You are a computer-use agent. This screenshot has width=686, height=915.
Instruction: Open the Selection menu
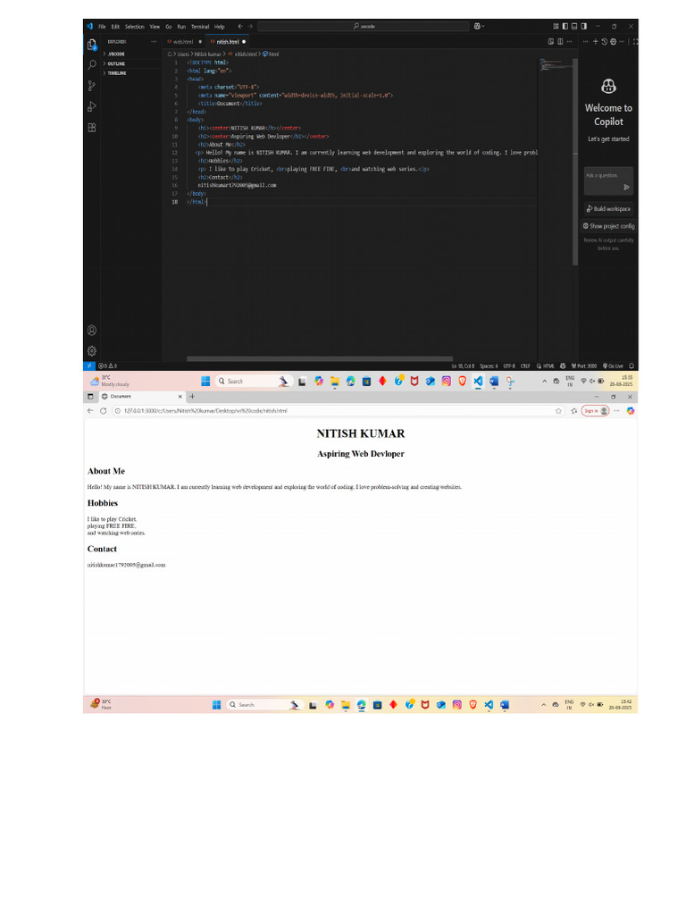tap(134, 26)
